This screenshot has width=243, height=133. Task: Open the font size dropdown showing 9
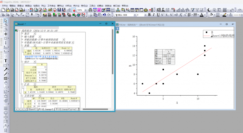(x=145, y=15)
